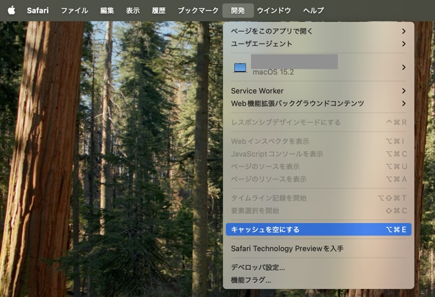Expand submenu arrow for ユーザエージェント
Screen dimensions: 435x297
pos(404,44)
